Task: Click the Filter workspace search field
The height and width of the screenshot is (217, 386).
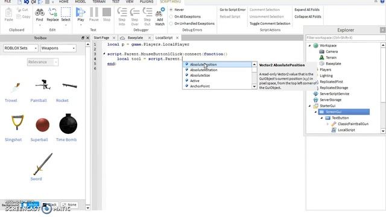Action: [x=346, y=37]
